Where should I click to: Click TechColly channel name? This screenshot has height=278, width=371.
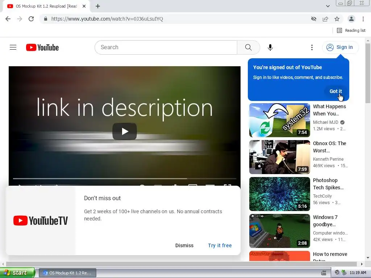click(x=322, y=196)
